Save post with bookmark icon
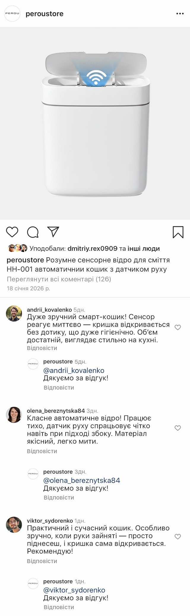Image resolution: width=190 pixels, height=616 pixels. 178,232
